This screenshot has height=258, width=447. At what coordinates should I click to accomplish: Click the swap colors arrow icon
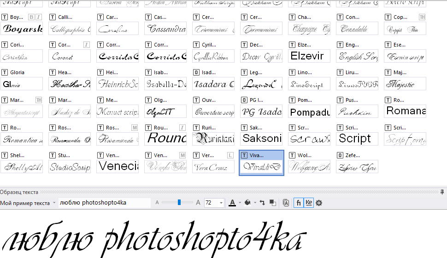coord(262,203)
